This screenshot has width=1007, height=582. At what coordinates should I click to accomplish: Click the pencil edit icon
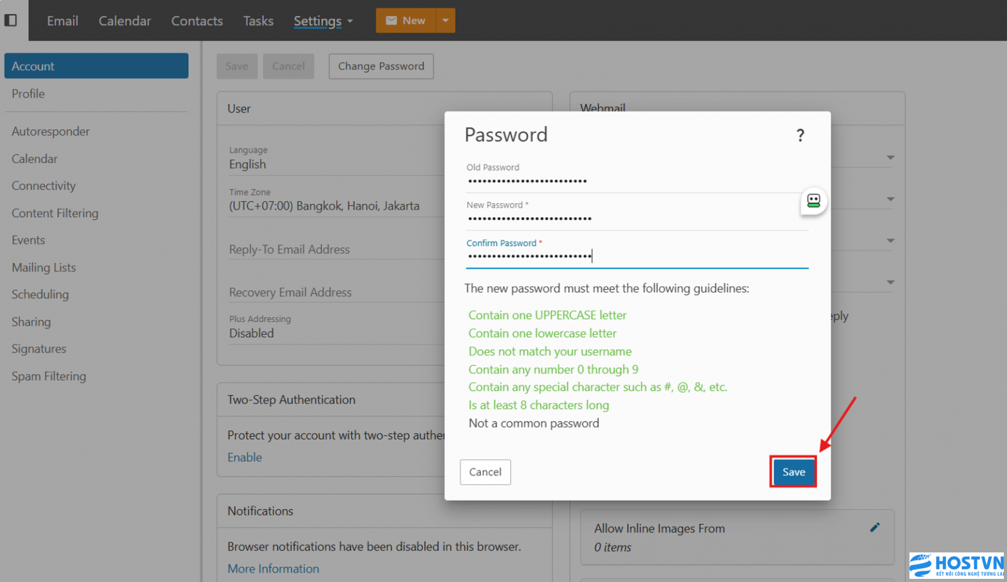[x=874, y=528]
